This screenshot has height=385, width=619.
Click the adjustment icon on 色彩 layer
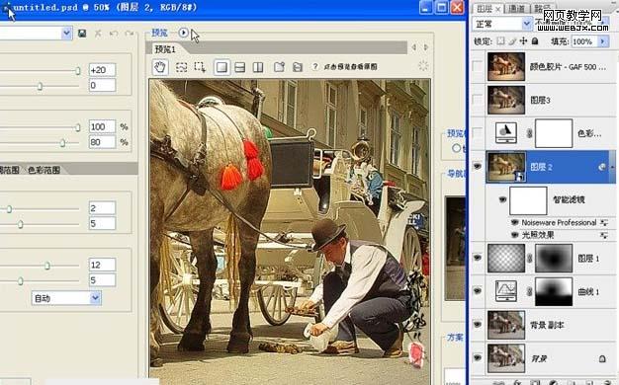pyautogui.click(x=506, y=133)
